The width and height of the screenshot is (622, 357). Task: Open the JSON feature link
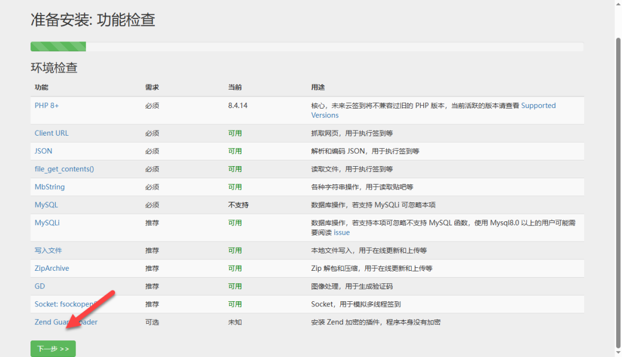[43, 151]
